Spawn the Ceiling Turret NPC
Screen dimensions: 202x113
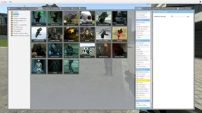coord(55,18)
